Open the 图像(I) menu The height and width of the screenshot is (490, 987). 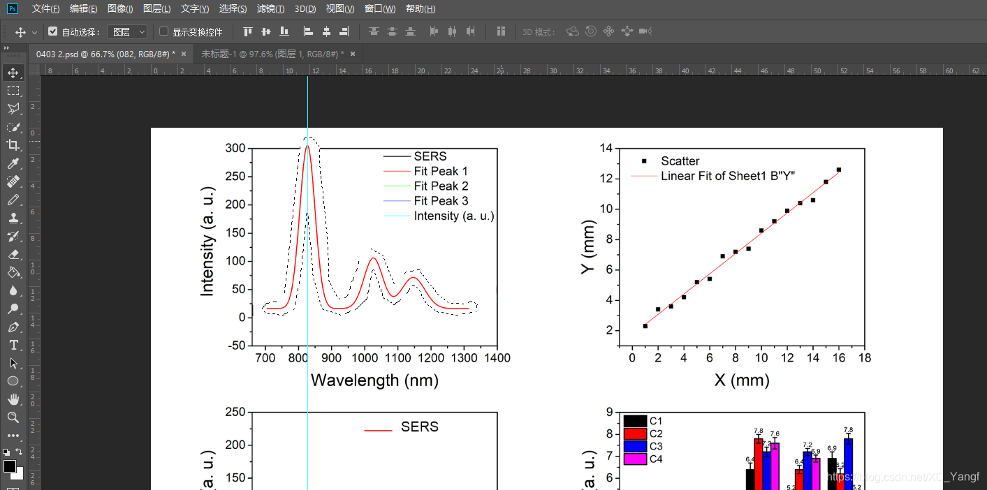click(x=120, y=8)
